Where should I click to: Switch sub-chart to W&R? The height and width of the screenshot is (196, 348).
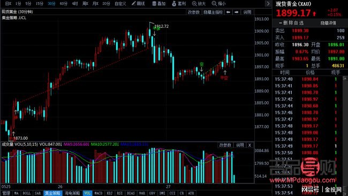pos(142,193)
